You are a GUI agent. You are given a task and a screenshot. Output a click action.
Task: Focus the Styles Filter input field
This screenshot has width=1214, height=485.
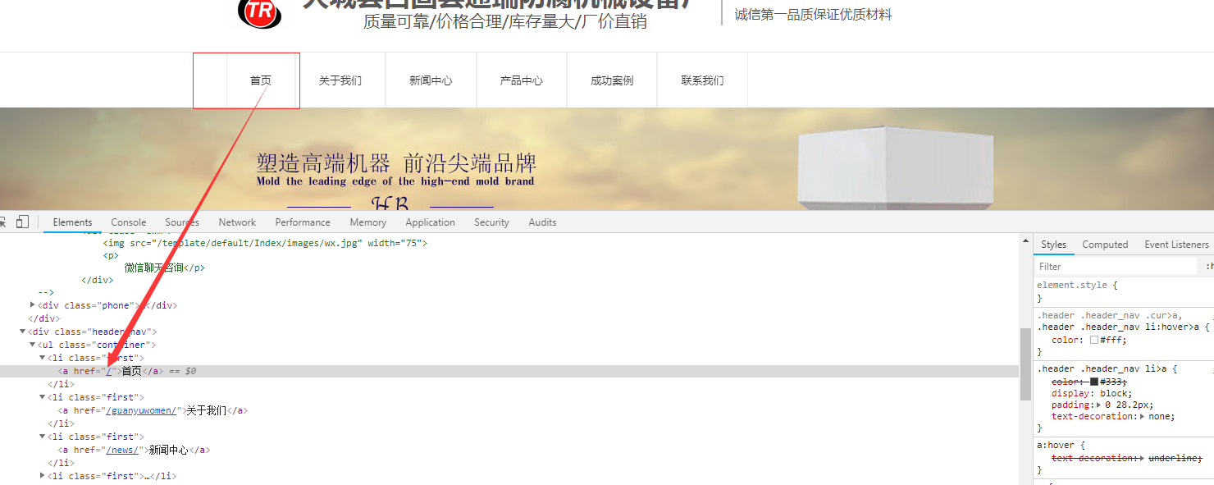1116,267
